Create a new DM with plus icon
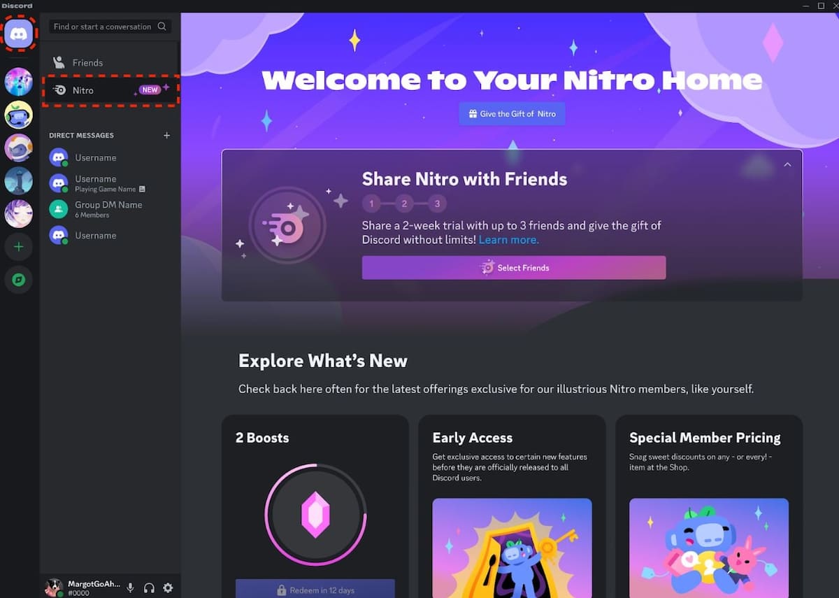 166,135
